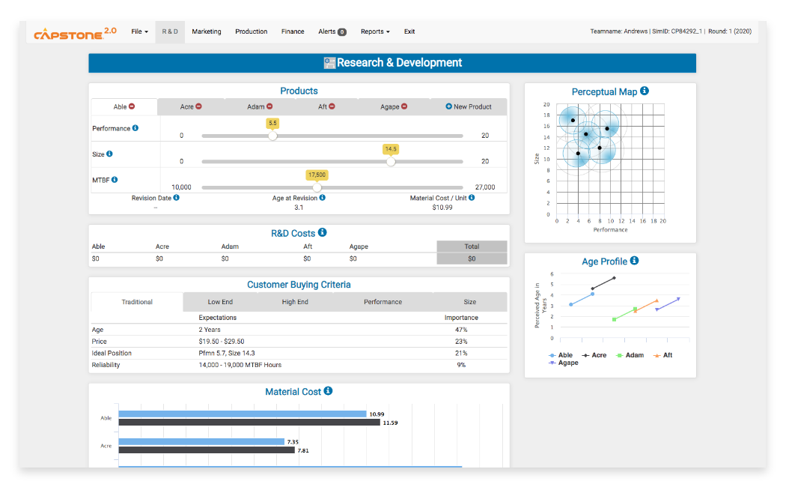The height and width of the screenshot is (487, 786).
Task: Open the Perceptual Map info icon
Action: tap(645, 91)
